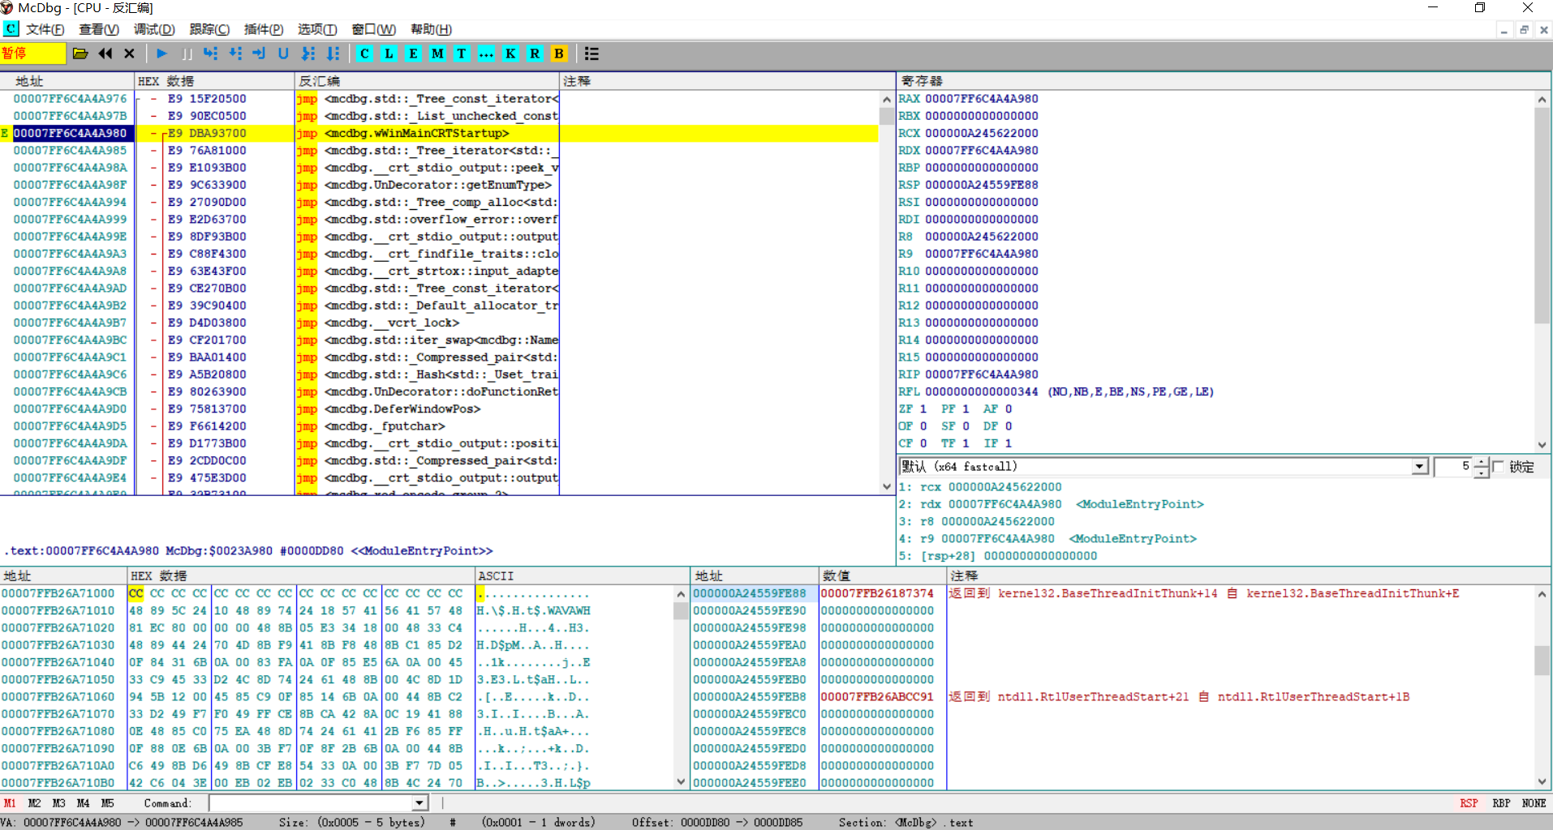Click the 反汇编 column header
Viewport: 1553px width, 830px height.
click(x=428, y=81)
